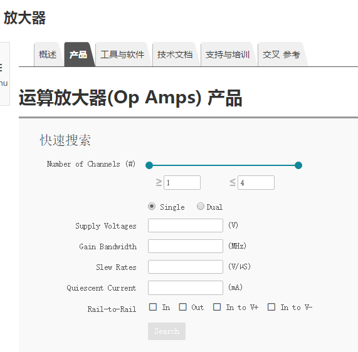Open the 概述 tab
The image size is (358, 352).
[48, 54]
